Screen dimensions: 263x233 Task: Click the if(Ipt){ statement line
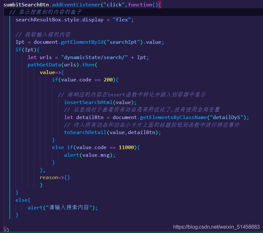(27, 50)
